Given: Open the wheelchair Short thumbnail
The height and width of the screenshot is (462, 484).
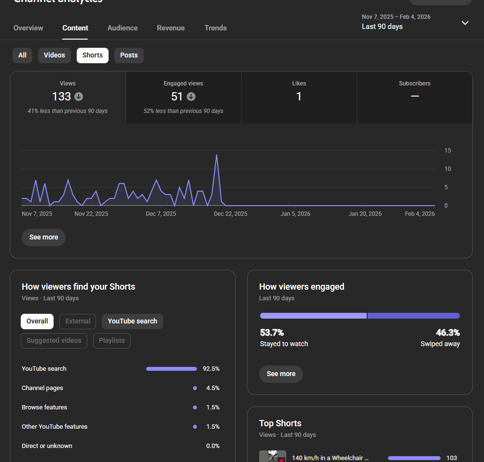Looking at the screenshot, I should [272, 457].
